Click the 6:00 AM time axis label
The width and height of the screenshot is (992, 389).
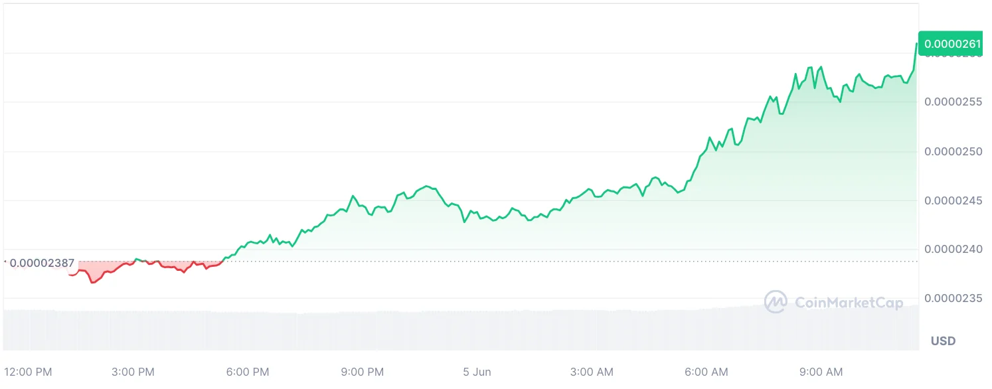[x=706, y=372]
